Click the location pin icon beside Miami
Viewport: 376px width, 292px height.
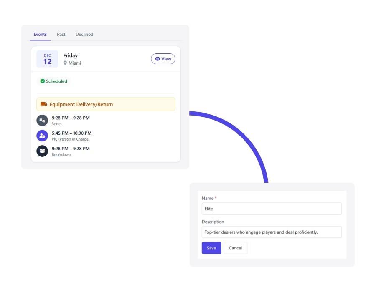click(65, 63)
